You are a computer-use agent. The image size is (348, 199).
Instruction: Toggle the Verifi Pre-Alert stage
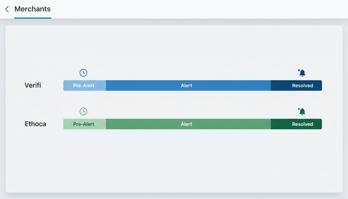pyautogui.click(x=84, y=86)
